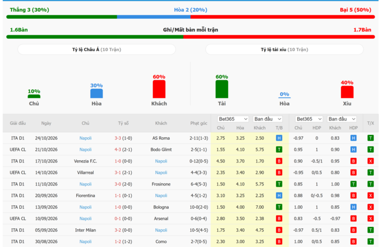Click the Phạt góc column header
The width and height of the screenshot is (381, 247).
coord(199,123)
